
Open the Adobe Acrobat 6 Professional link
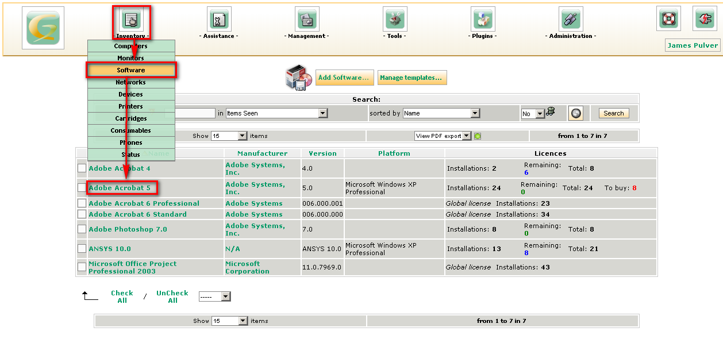[144, 203]
